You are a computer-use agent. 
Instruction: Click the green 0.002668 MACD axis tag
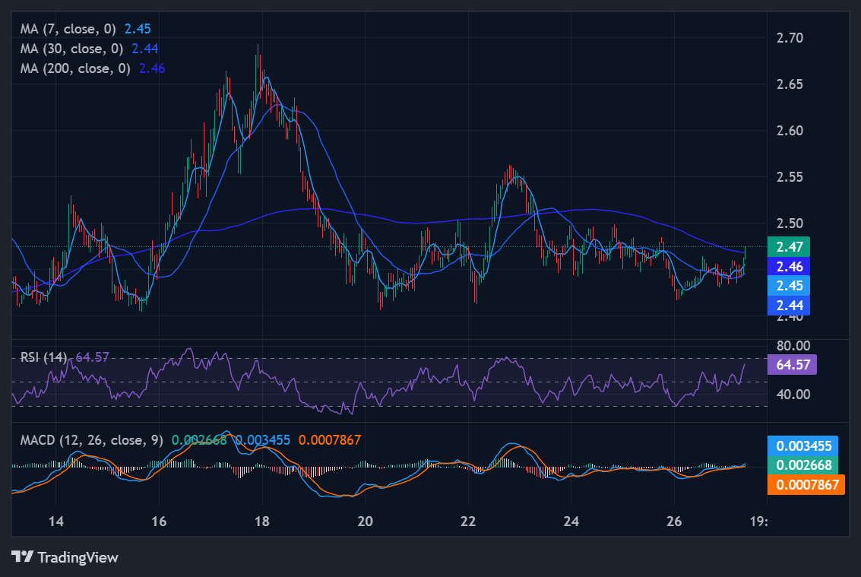[806, 465]
